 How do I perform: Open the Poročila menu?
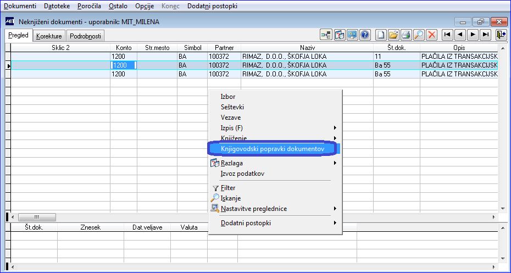90,6
